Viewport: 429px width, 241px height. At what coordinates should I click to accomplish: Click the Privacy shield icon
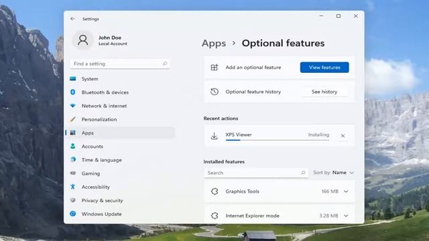pyautogui.click(x=73, y=200)
